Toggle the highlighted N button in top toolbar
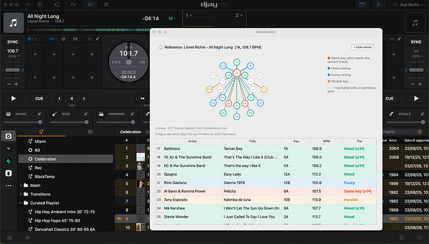This screenshot has width=429, height=244. [x=90, y=4]
